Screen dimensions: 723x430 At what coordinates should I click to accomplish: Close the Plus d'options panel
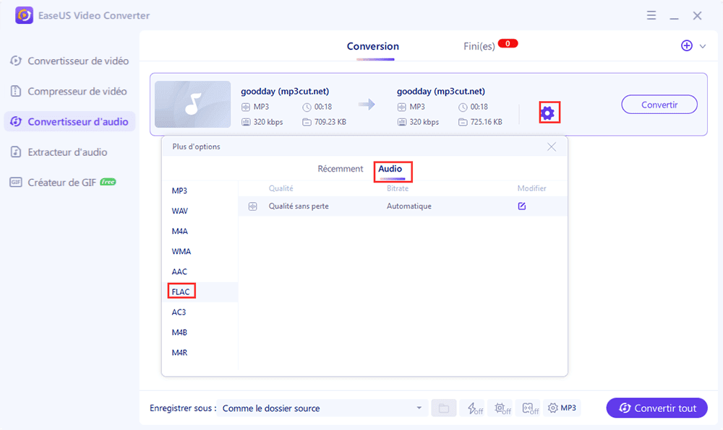pos(552,146)
